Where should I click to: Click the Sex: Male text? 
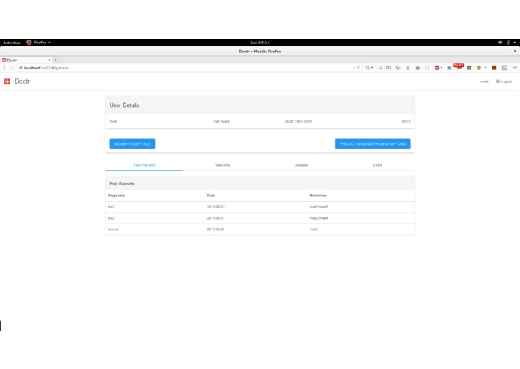(x=221, y=121)
